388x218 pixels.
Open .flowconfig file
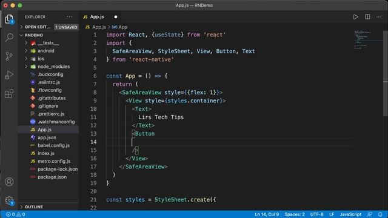click(x=50, y=90)
